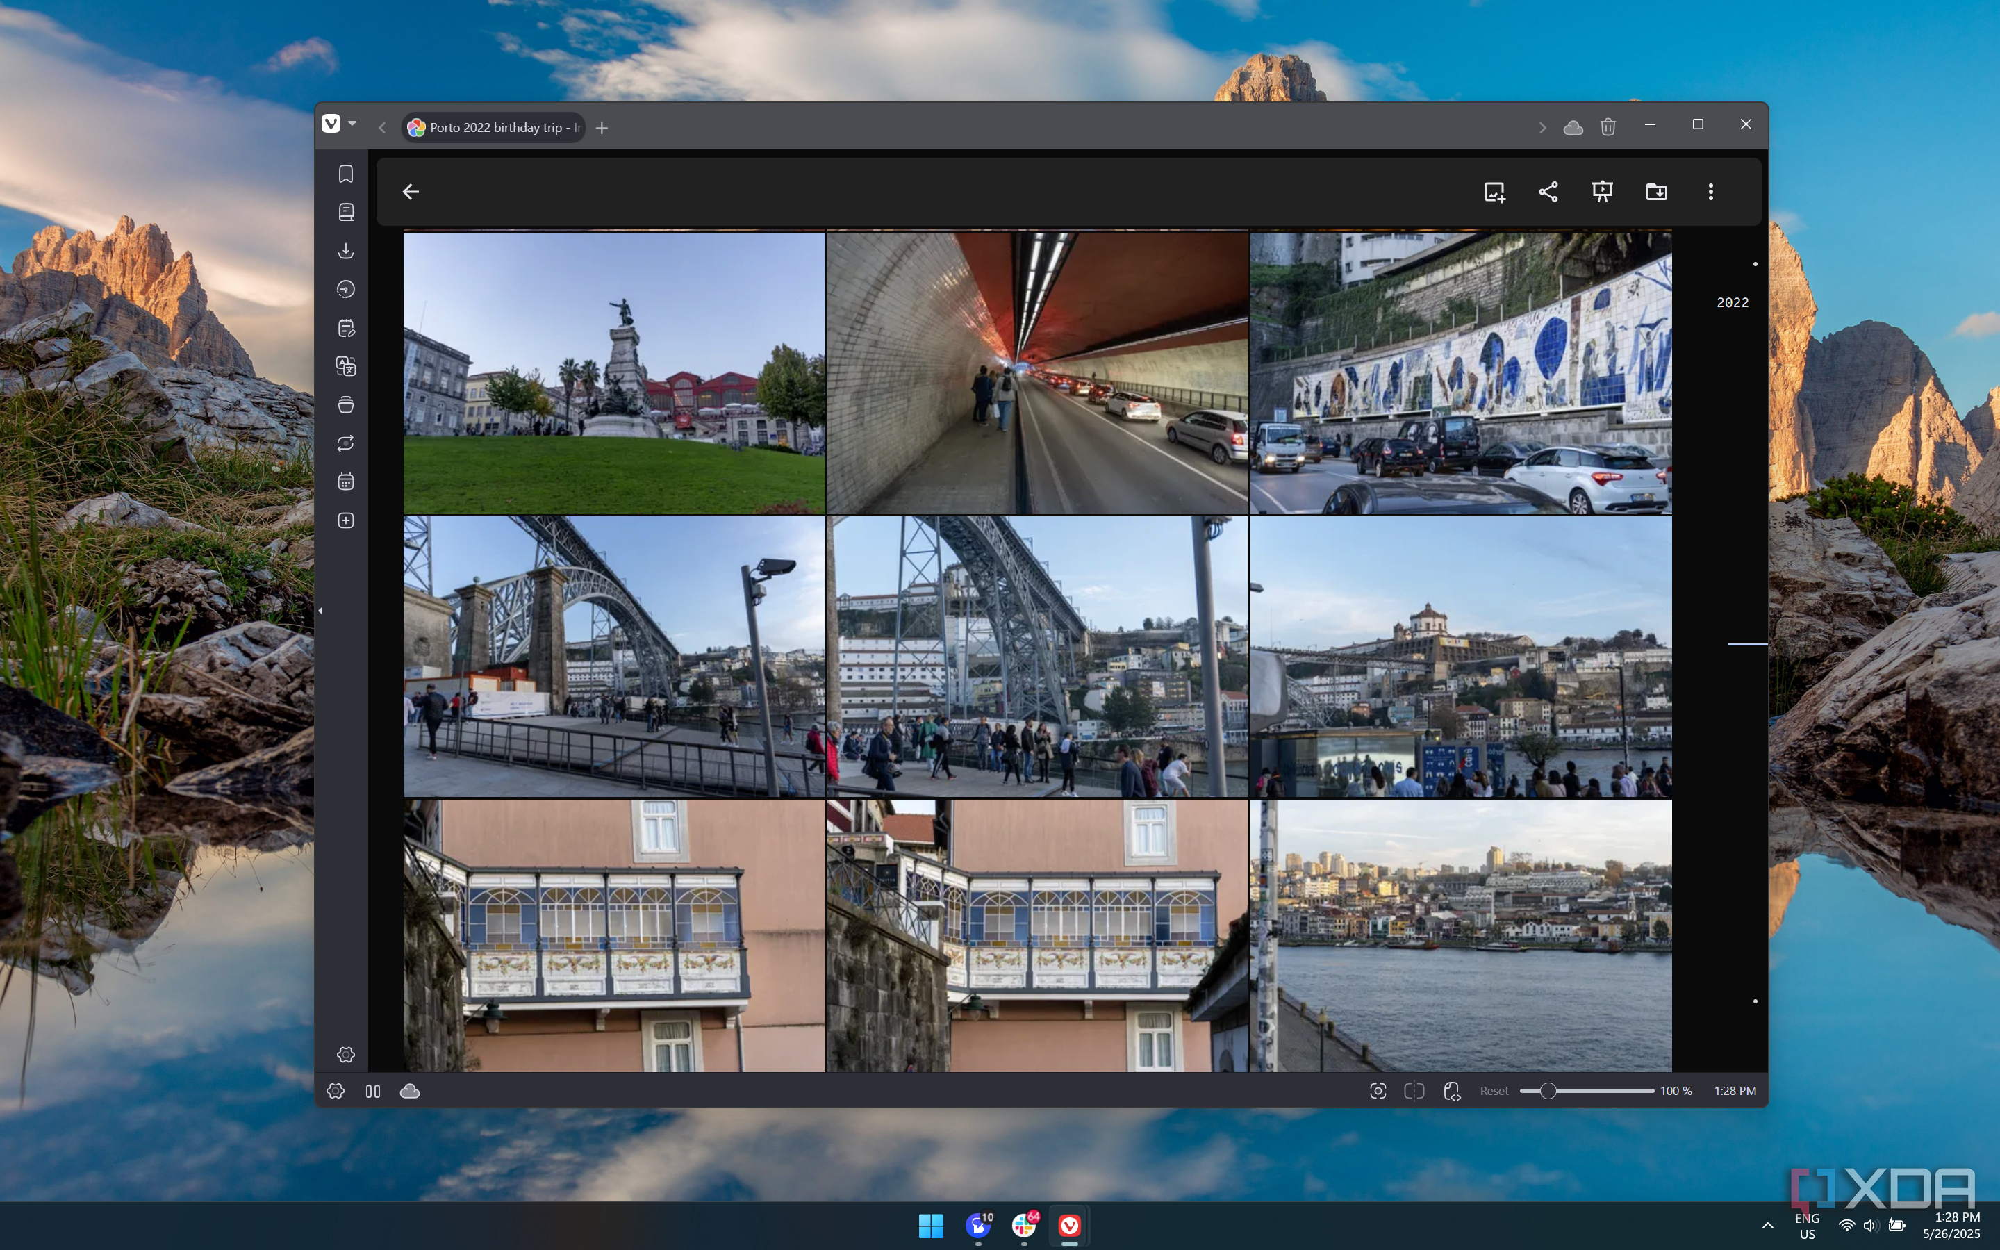Open the blue tile mural photo
This screenshot has height=1250, width=2000.
[x=1460, y=374]
